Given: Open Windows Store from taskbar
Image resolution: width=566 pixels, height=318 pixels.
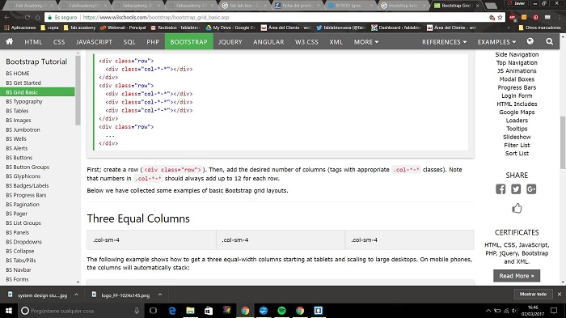Looking at the screenshot, I should [209, 311].
